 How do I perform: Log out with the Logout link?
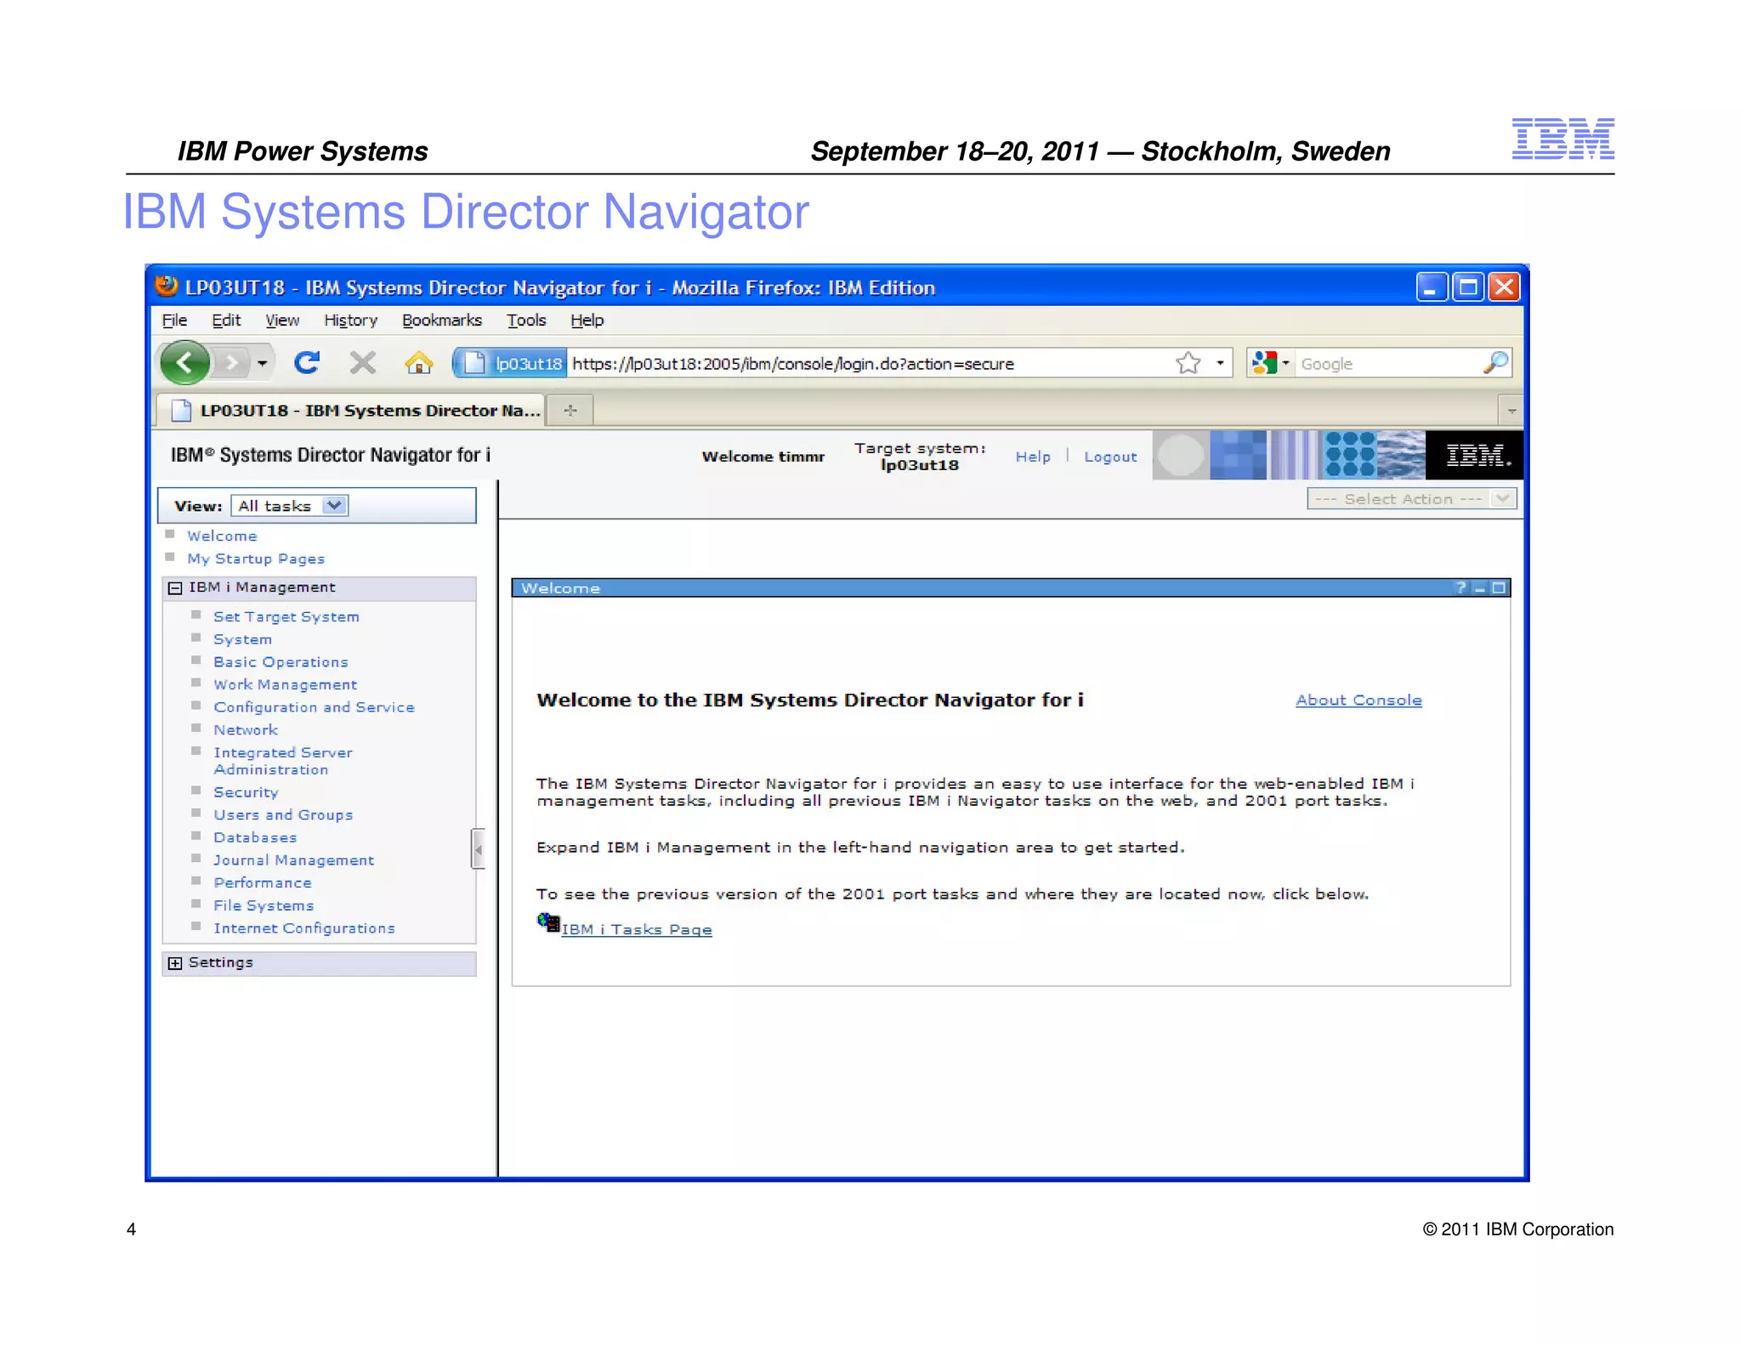tap(1110, 457)
